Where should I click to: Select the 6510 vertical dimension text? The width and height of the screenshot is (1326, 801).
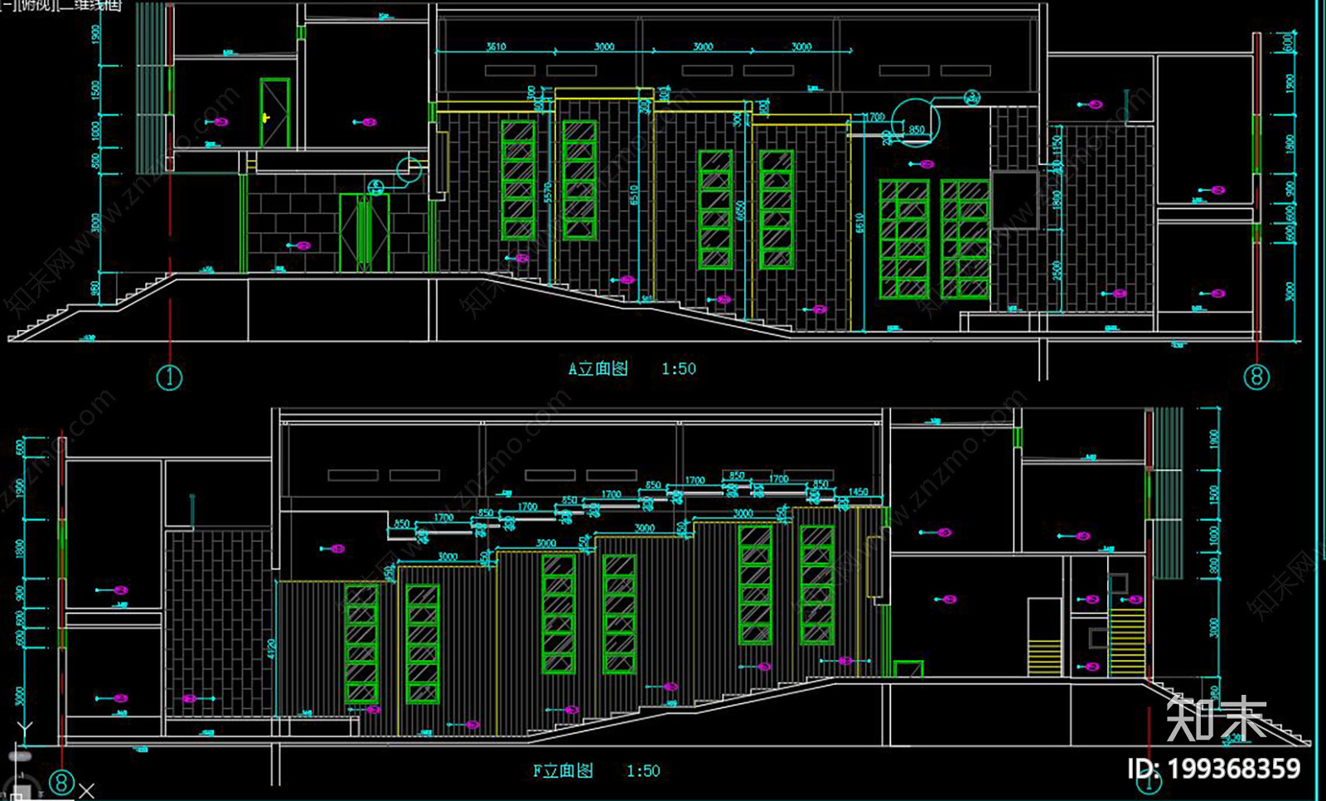(x=634, y=195)
